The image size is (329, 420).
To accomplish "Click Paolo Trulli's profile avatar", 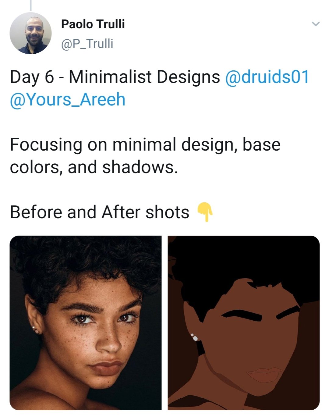I will pyautogui.click(x=30, y=33).
